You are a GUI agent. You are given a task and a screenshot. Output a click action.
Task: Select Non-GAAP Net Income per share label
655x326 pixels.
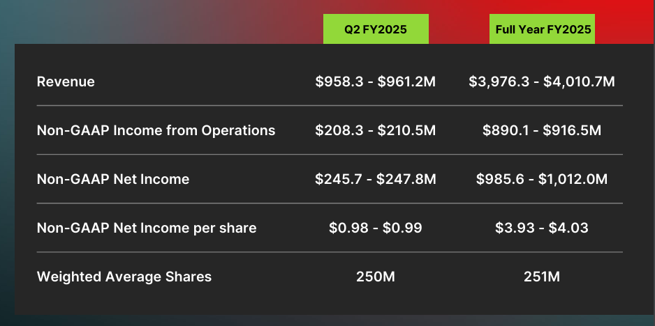click(147, 228)
